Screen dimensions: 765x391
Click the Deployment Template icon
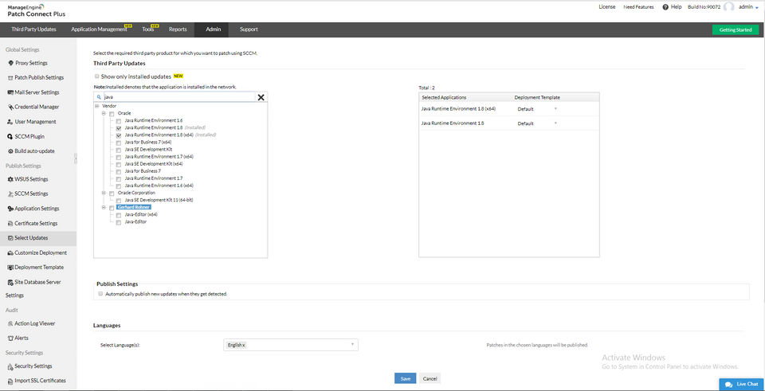[x=10, y=267]
